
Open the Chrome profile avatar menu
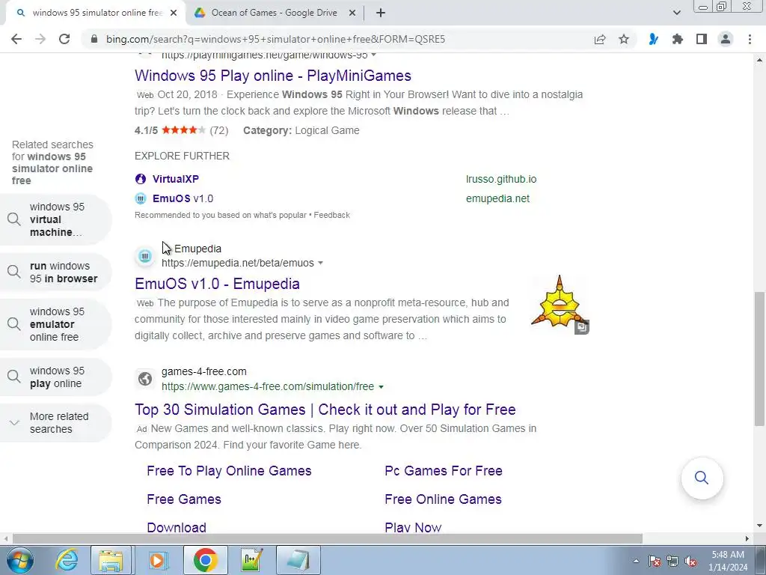(726, 39)
